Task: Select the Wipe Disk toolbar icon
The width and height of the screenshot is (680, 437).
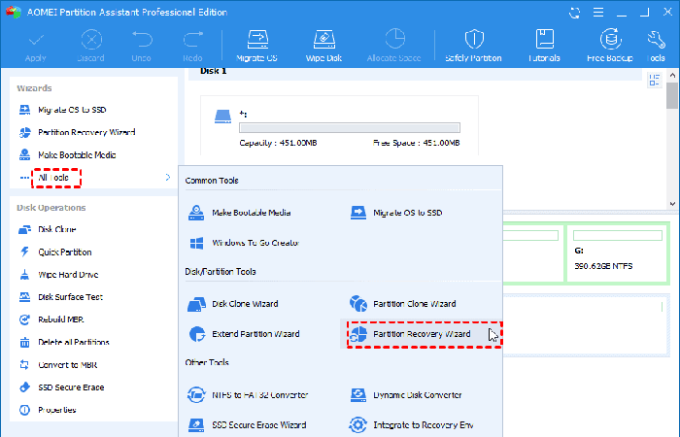Action: pyautogui.click(x=323, y=45)
